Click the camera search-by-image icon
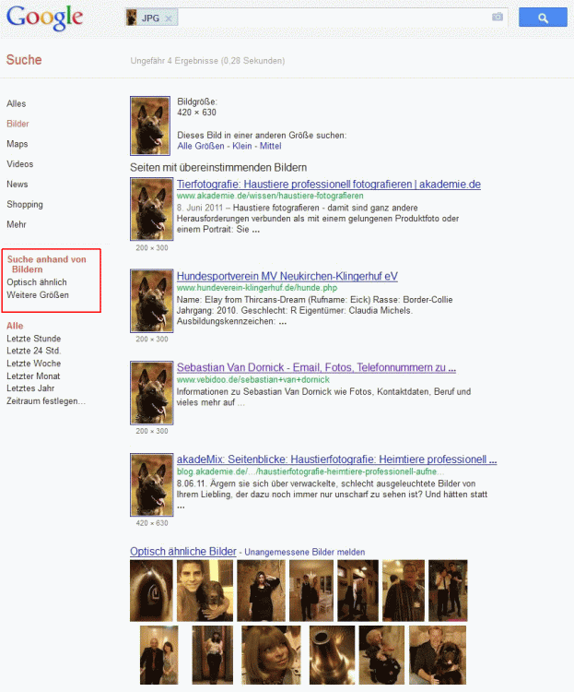Screen dimensions: 574x692 pyautogui.click(x=498, y=18)
